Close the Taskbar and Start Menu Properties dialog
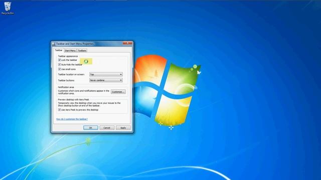The height and width of the screenshot is (180, 321). (127, 43)
